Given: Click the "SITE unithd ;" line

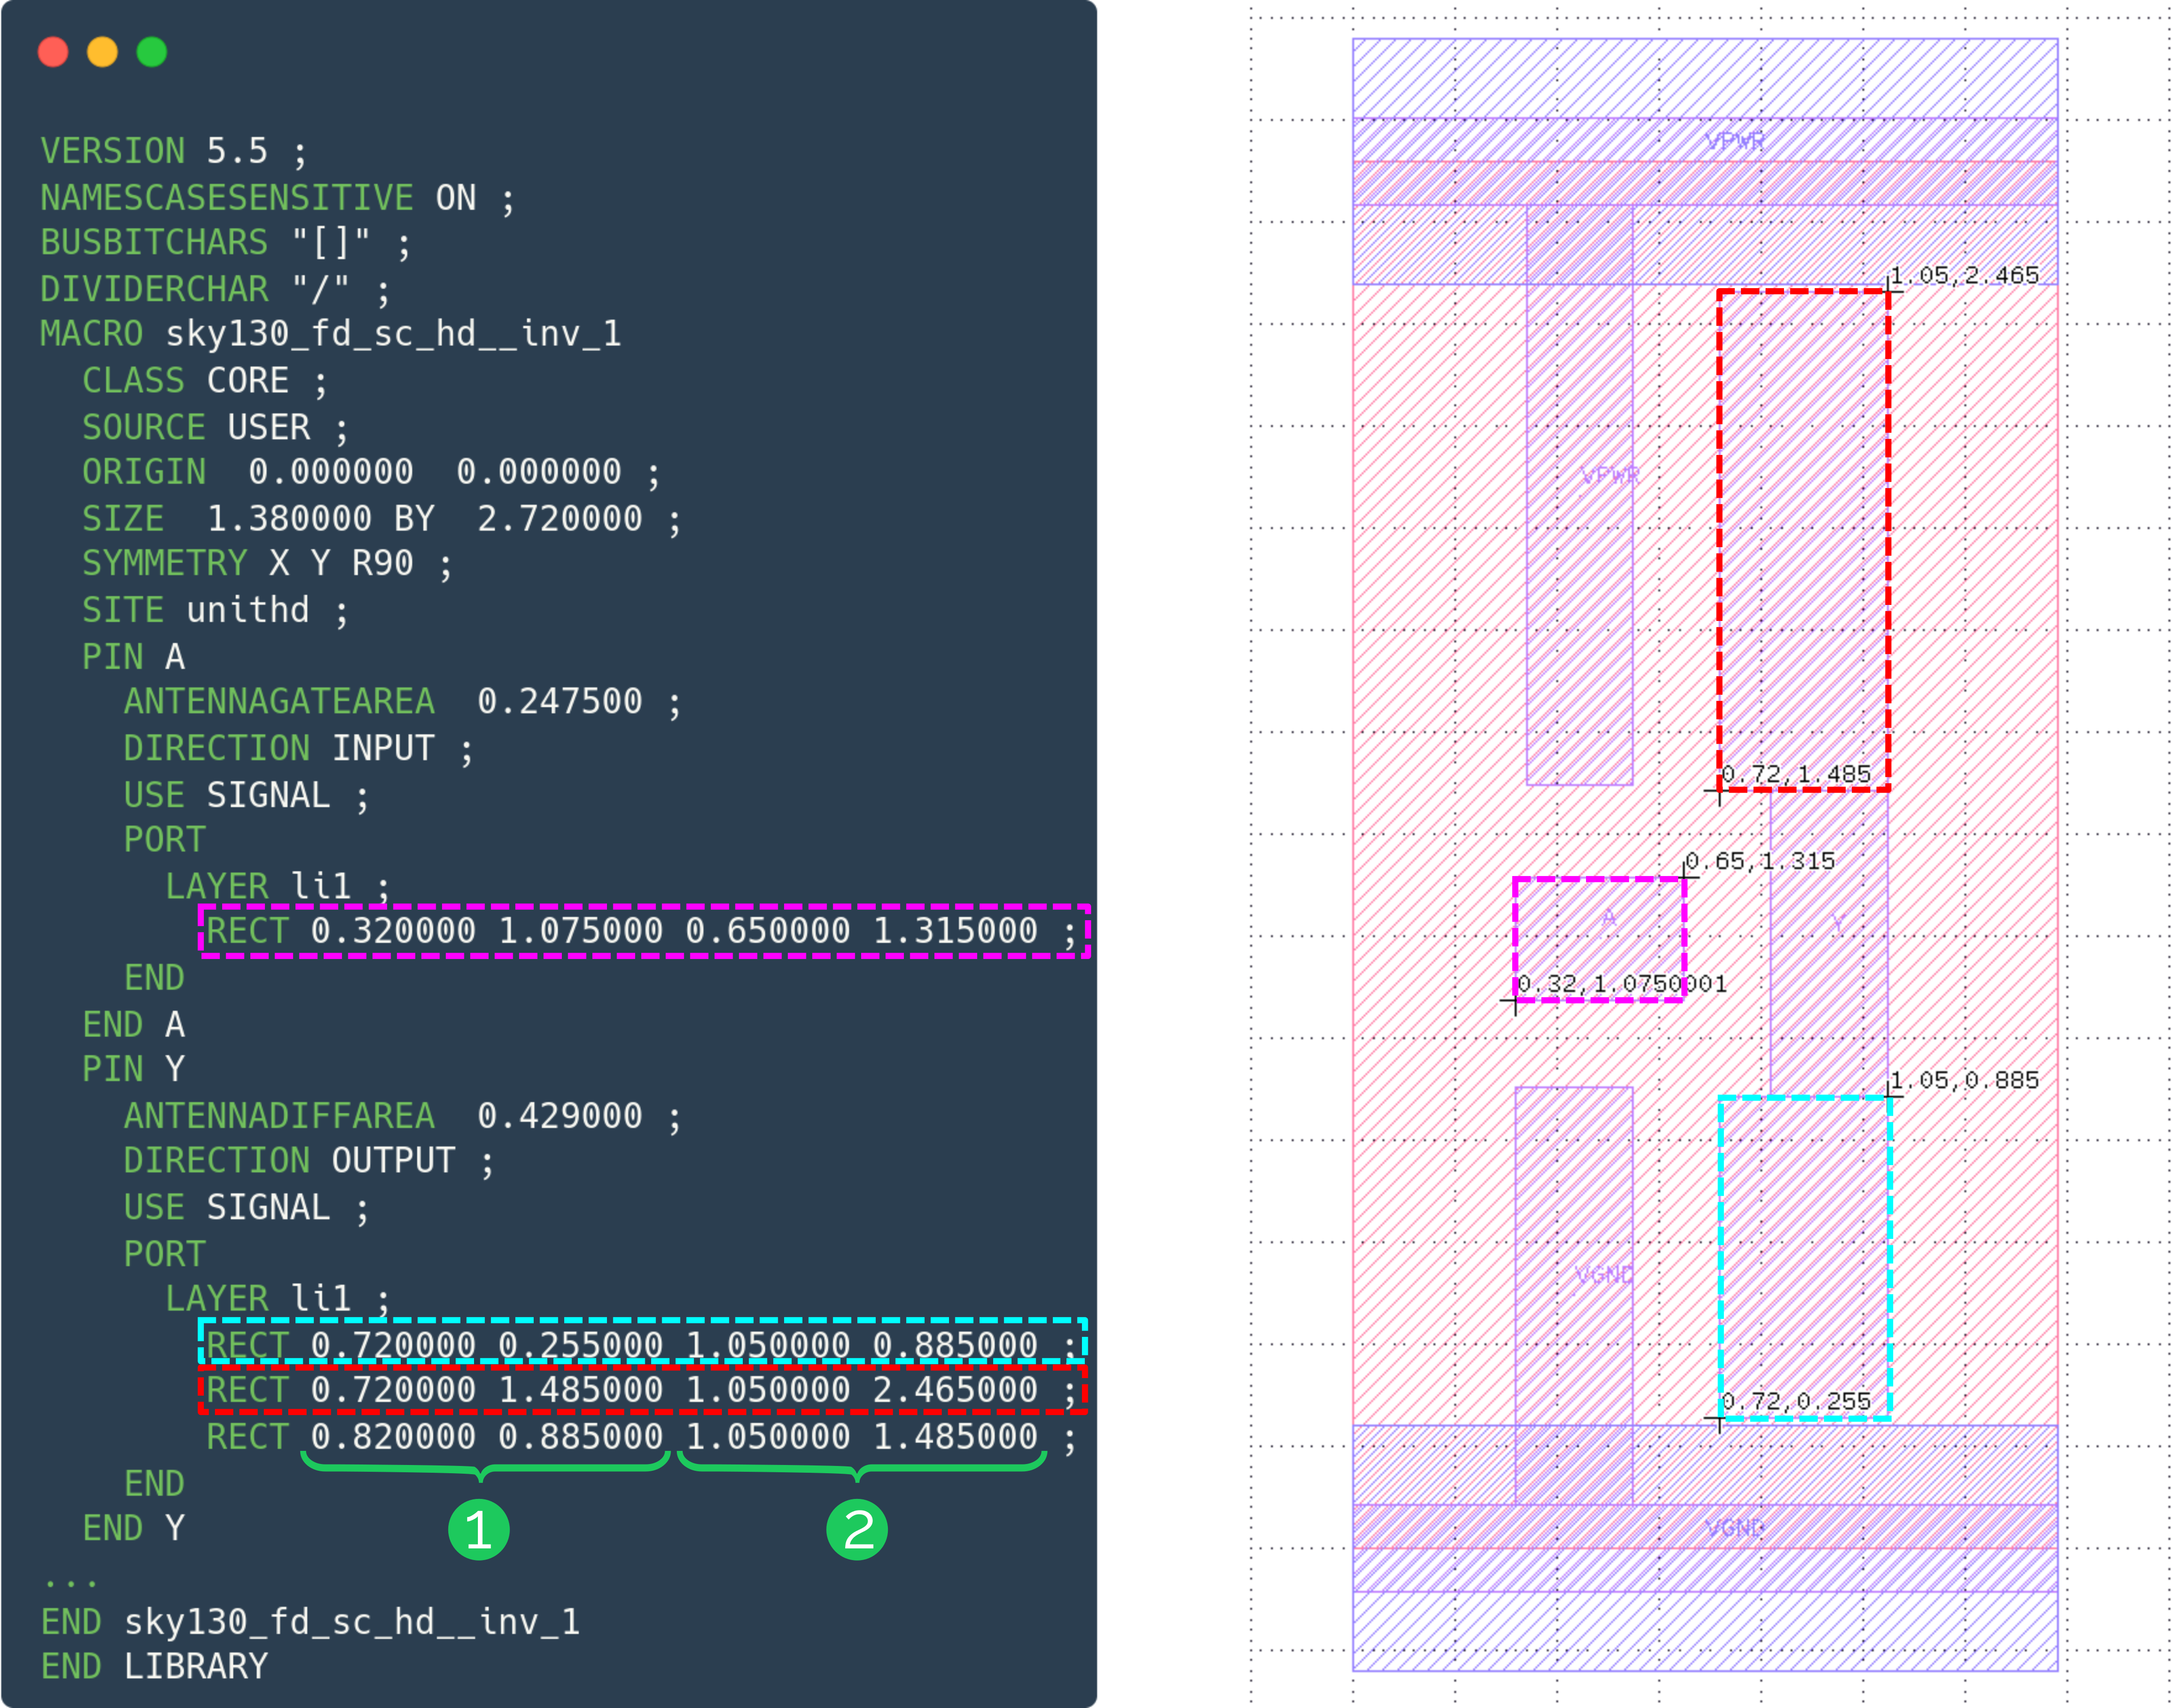Looking at the screenshot, I should pos(215,610).
